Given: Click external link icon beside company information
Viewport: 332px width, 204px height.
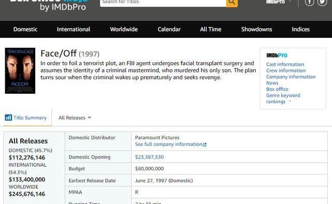Looking at the screenshot, I should tap(204, 144).
